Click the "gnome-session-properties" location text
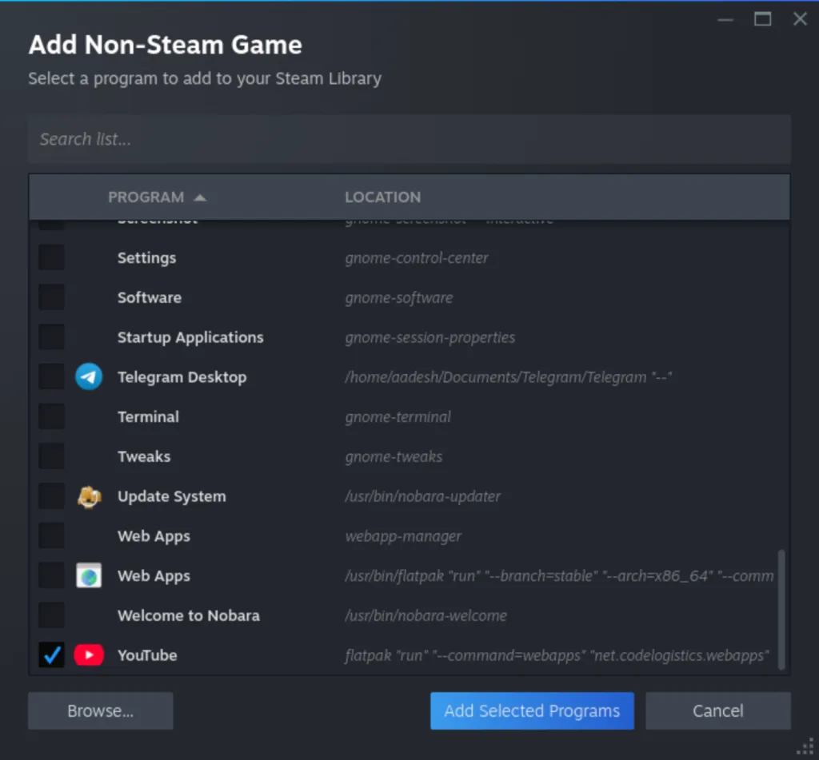This screenshot has width=819, height=760. click(x=429, y=338)
